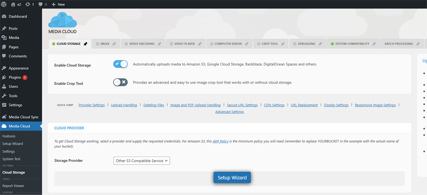Click the Plugins plug icon
This screenshot has width=427, height=195.
click(4, 77)
